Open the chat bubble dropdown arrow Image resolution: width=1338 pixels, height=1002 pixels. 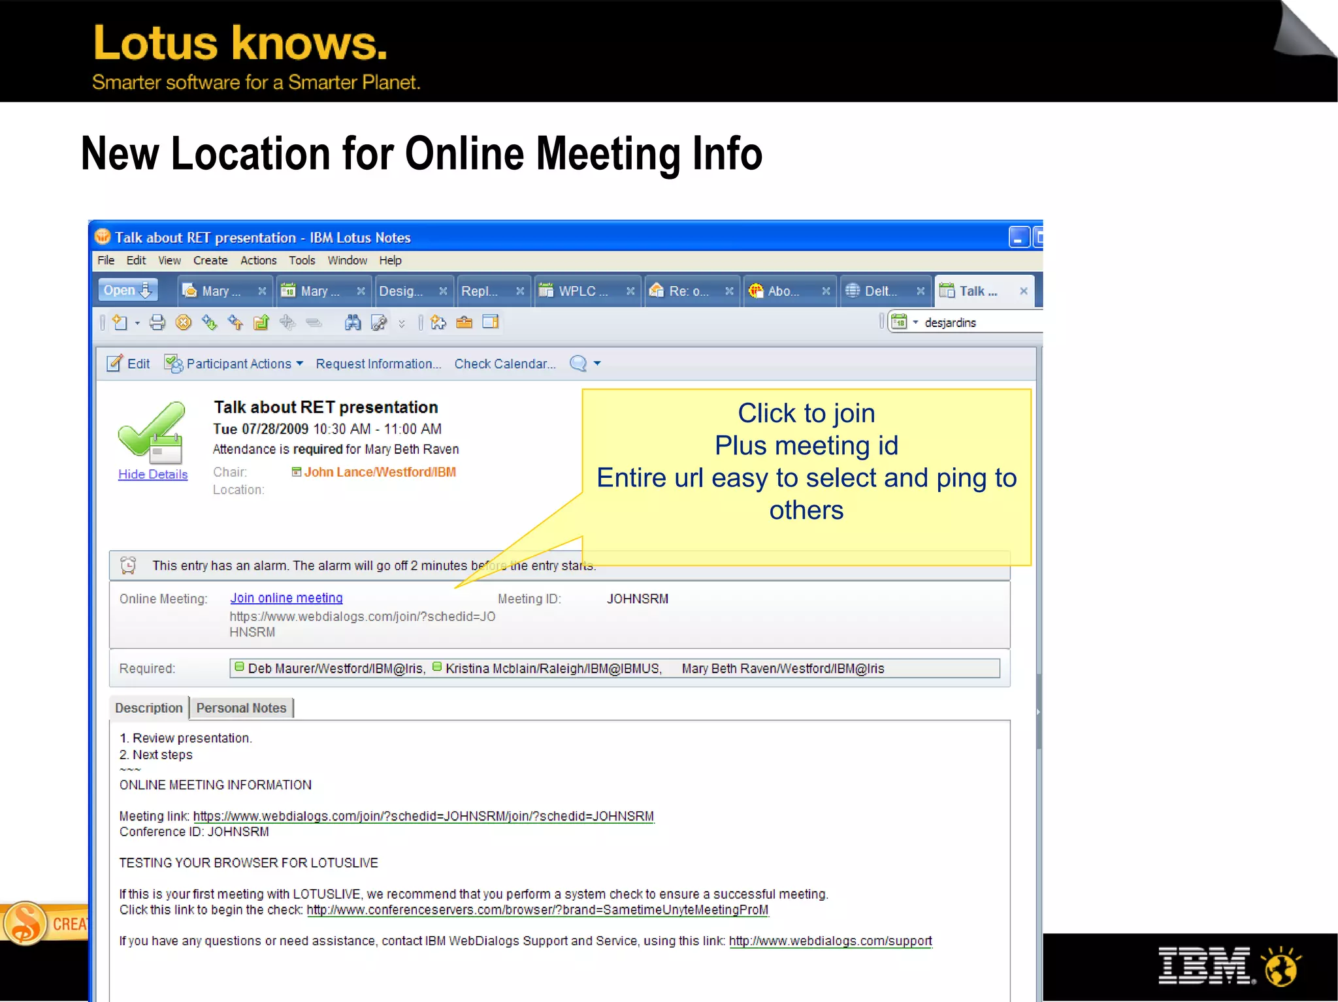(x=597, y=364)
